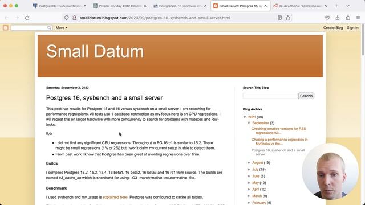The image size is (365, 205).
Task: Open the May archive link
Action: [x=255, y=183]
